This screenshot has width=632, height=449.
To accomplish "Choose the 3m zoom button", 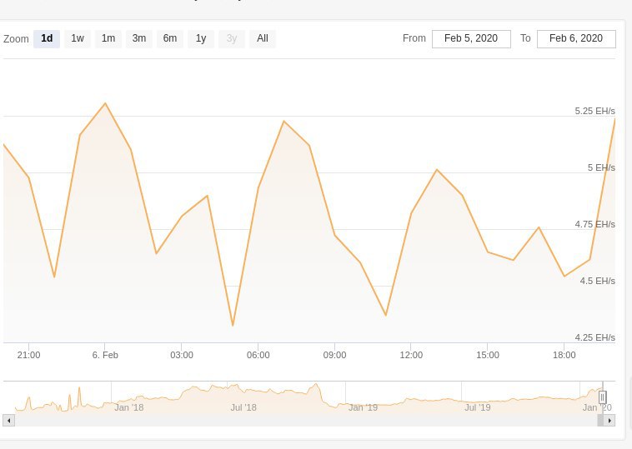I will (x=139, y=38).
